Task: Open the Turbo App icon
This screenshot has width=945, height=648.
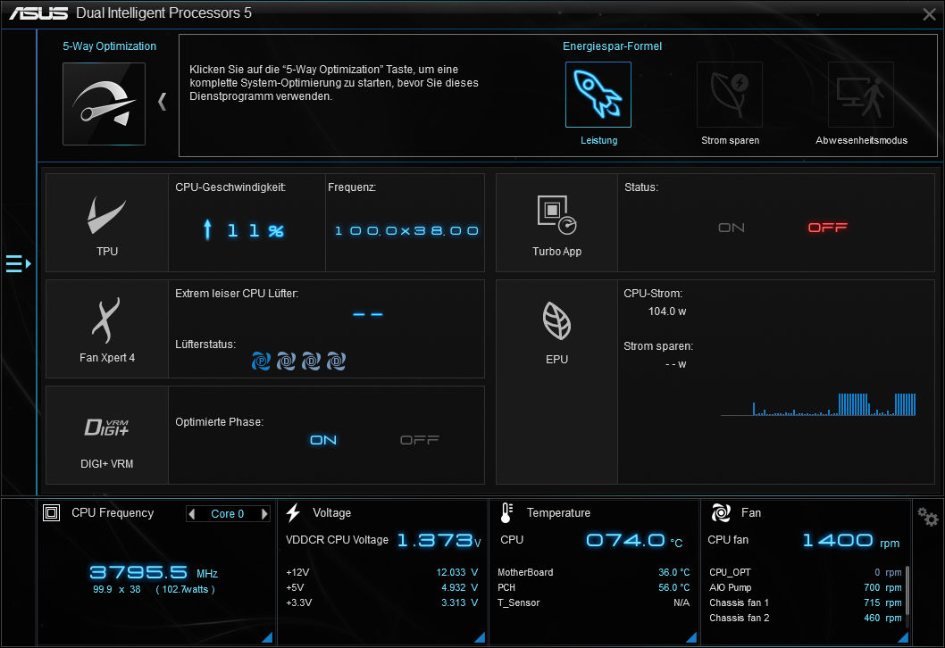Action: (556, 215)
